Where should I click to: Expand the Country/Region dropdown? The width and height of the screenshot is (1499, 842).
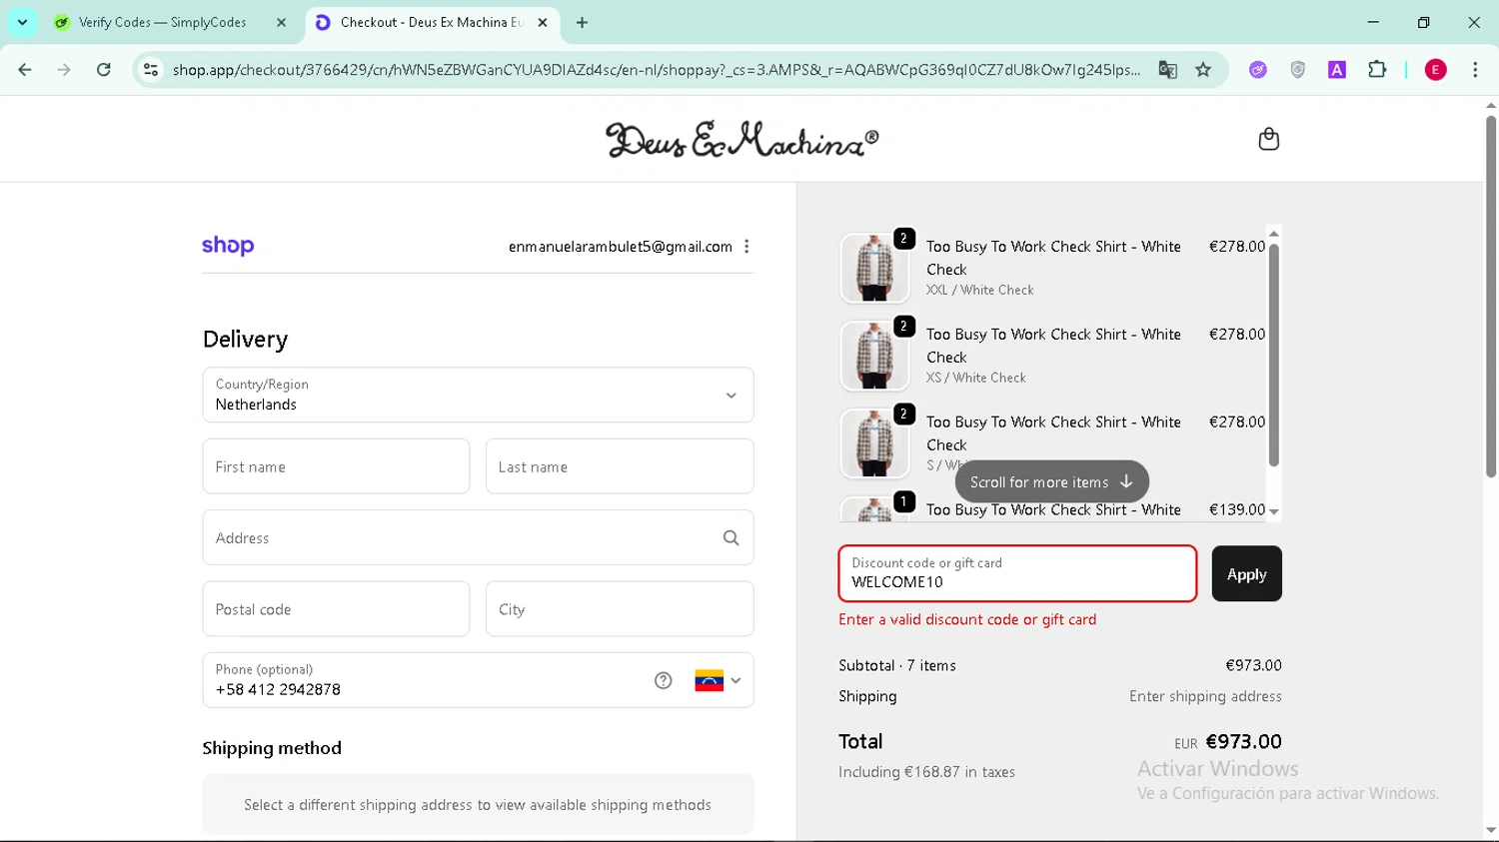click(x=478, y=395)
